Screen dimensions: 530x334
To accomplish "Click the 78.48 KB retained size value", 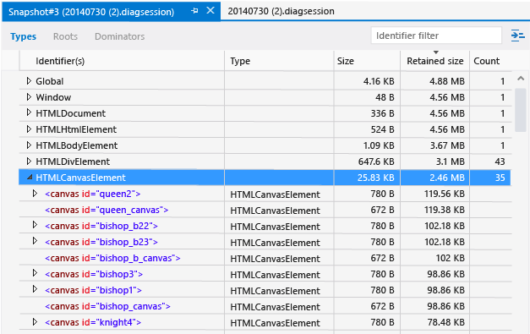I will pos(445,322).
